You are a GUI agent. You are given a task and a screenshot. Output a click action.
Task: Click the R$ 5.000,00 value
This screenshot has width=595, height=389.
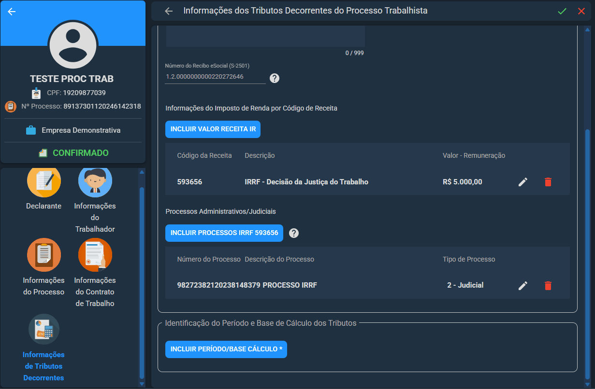(462, 182)
